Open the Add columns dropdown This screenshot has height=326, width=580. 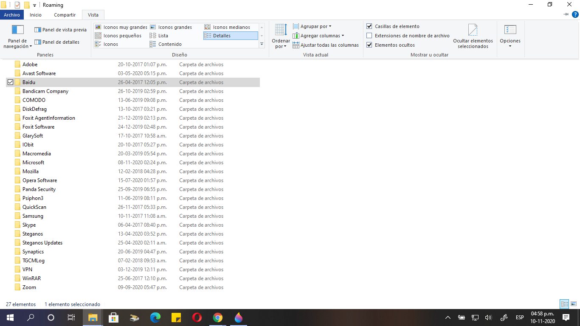point(318,36)
